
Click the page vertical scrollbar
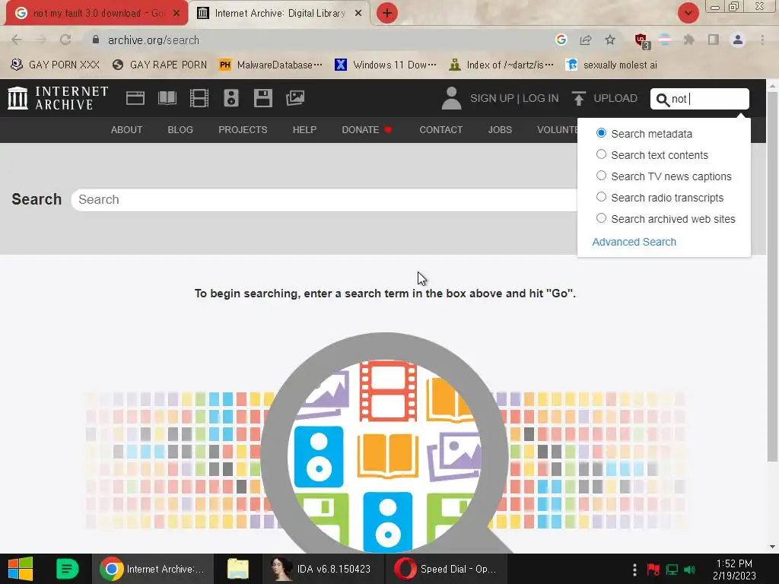[772, 278]
